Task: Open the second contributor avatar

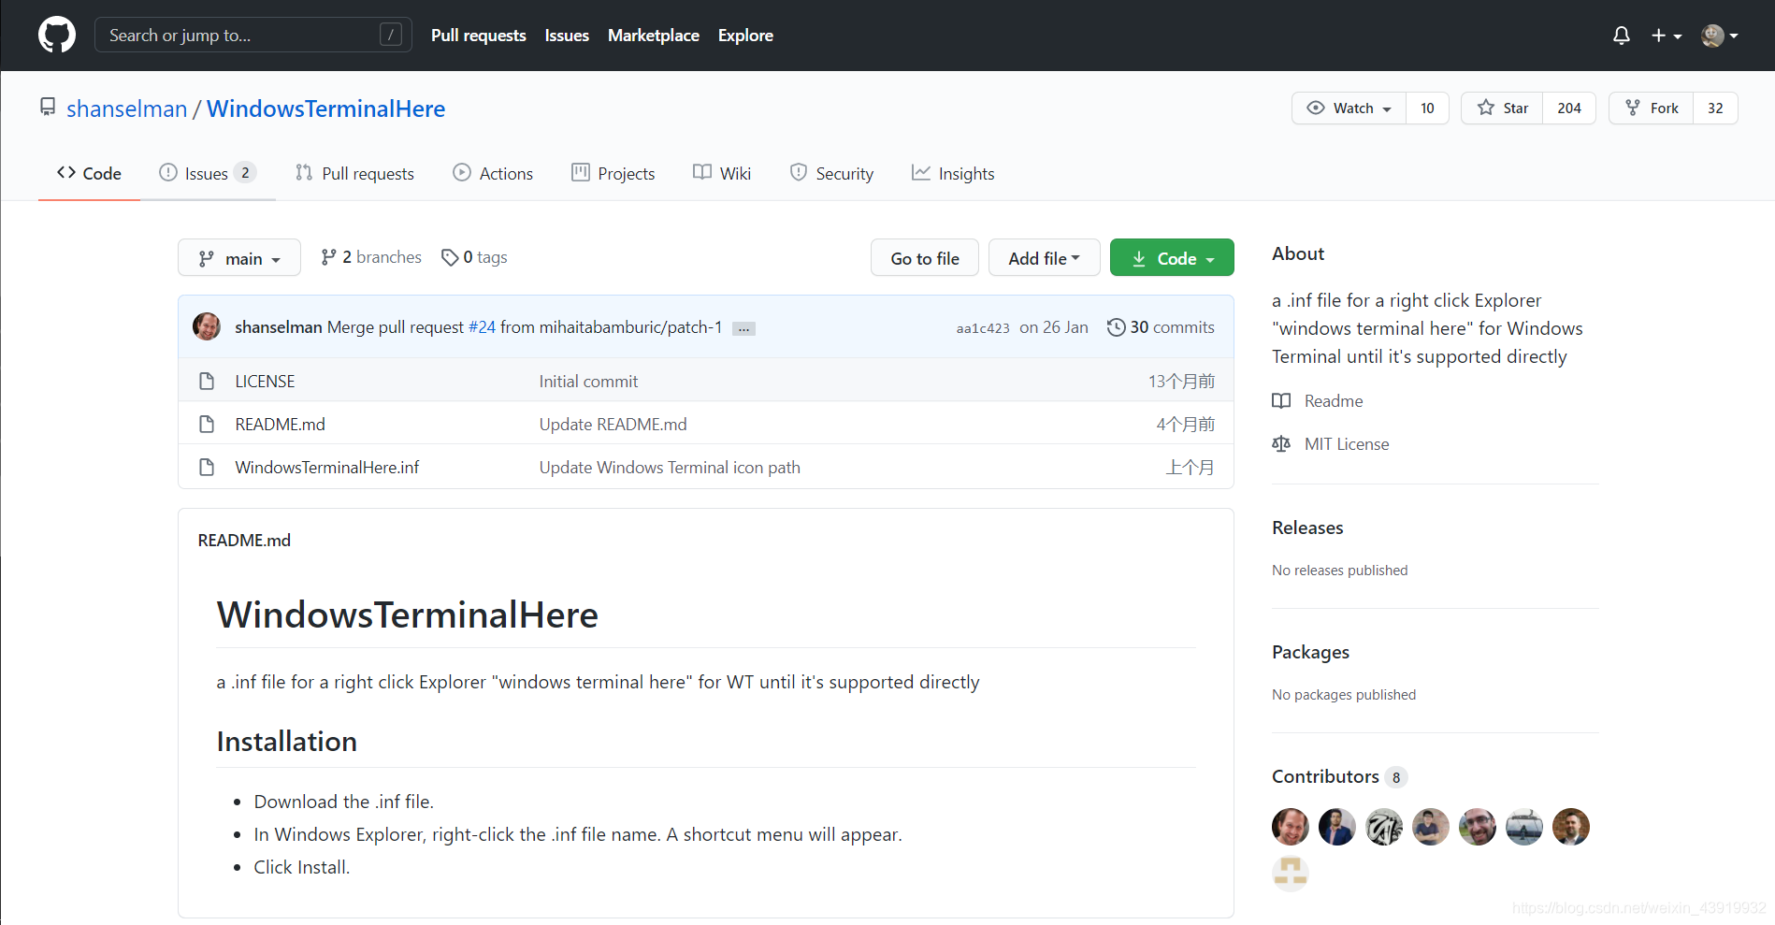Action: coord(1337,827)
